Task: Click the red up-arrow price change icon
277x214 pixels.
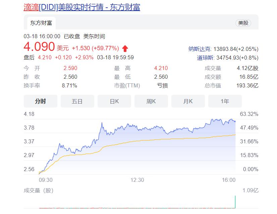Action: 125,48
